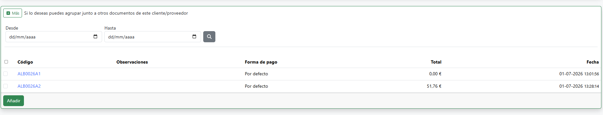Select the 01-07-2026 13:01:56 date cell
This screenshot has width=603, height=115.
(579, 74)
